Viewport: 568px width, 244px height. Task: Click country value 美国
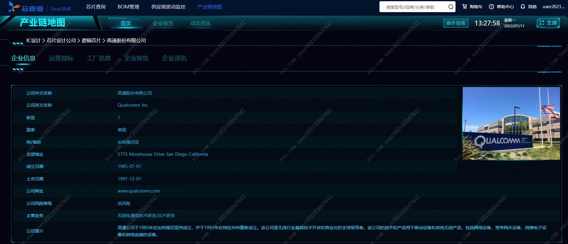(122, 130)
